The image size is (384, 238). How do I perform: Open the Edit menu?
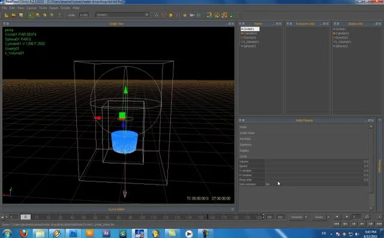click(12, 8)
